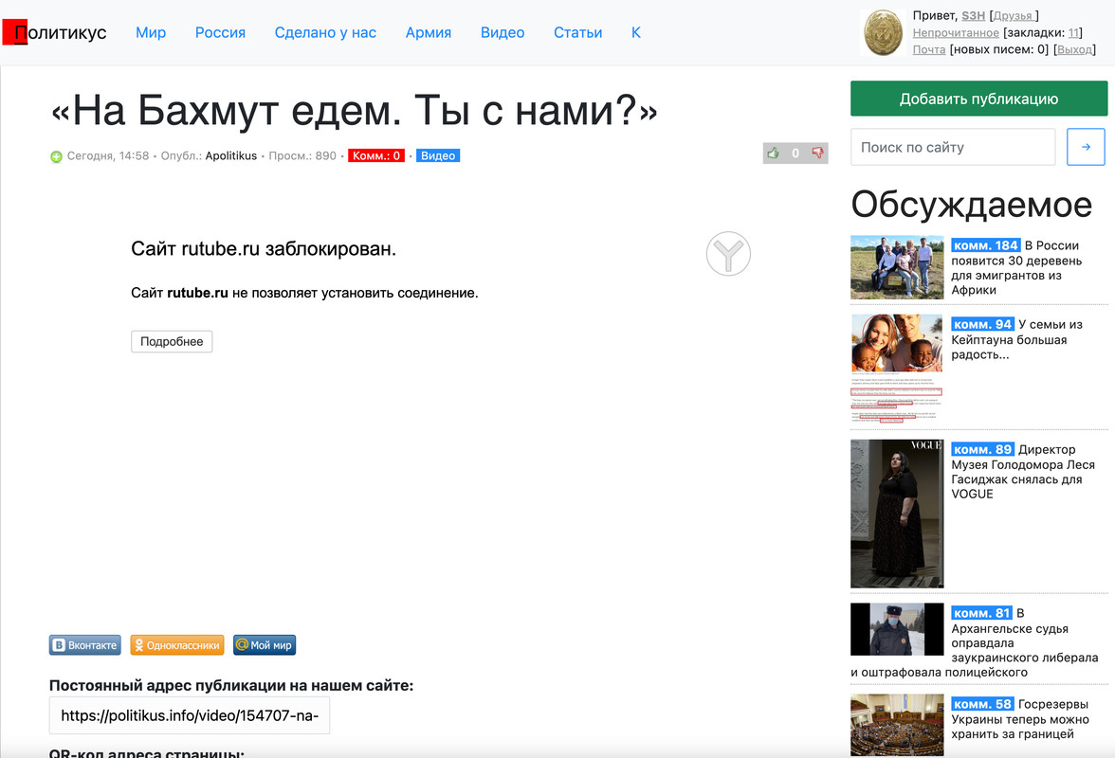This screenshot has width=1115, height=758.
Task: Open the truncated К menu item
Action: (x=635, y=32)
